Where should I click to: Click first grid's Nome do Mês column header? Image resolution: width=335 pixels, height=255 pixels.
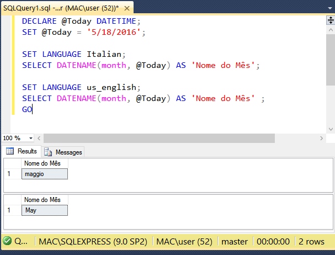(45, 163)
